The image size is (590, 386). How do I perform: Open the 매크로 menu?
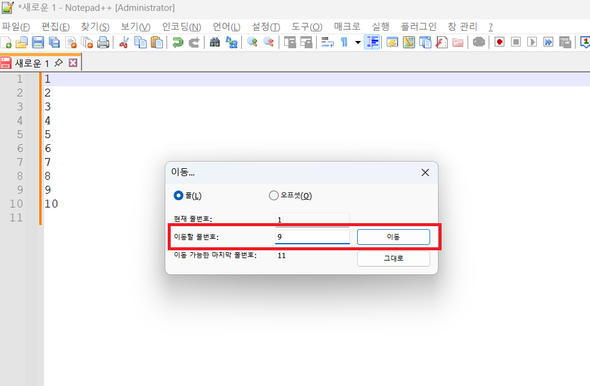[x=347, y=27]
